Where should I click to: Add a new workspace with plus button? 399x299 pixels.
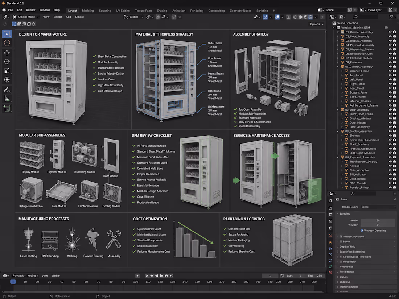pos(274,11)
